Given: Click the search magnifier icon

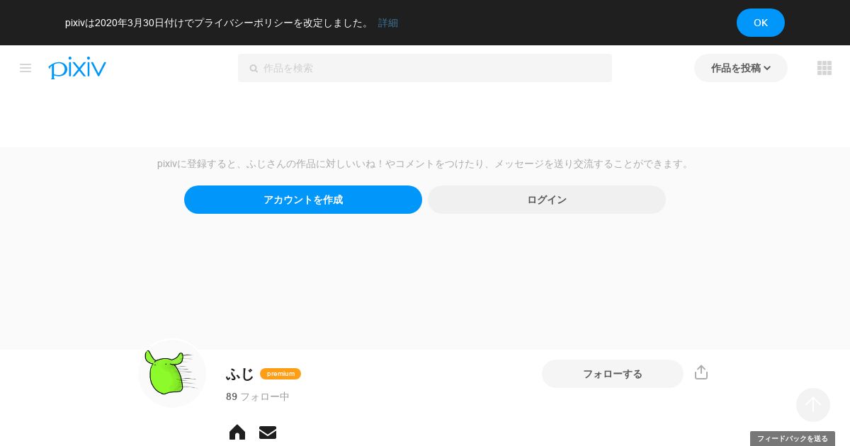Looking at the screenshot, I should click(x=254, y=69).
